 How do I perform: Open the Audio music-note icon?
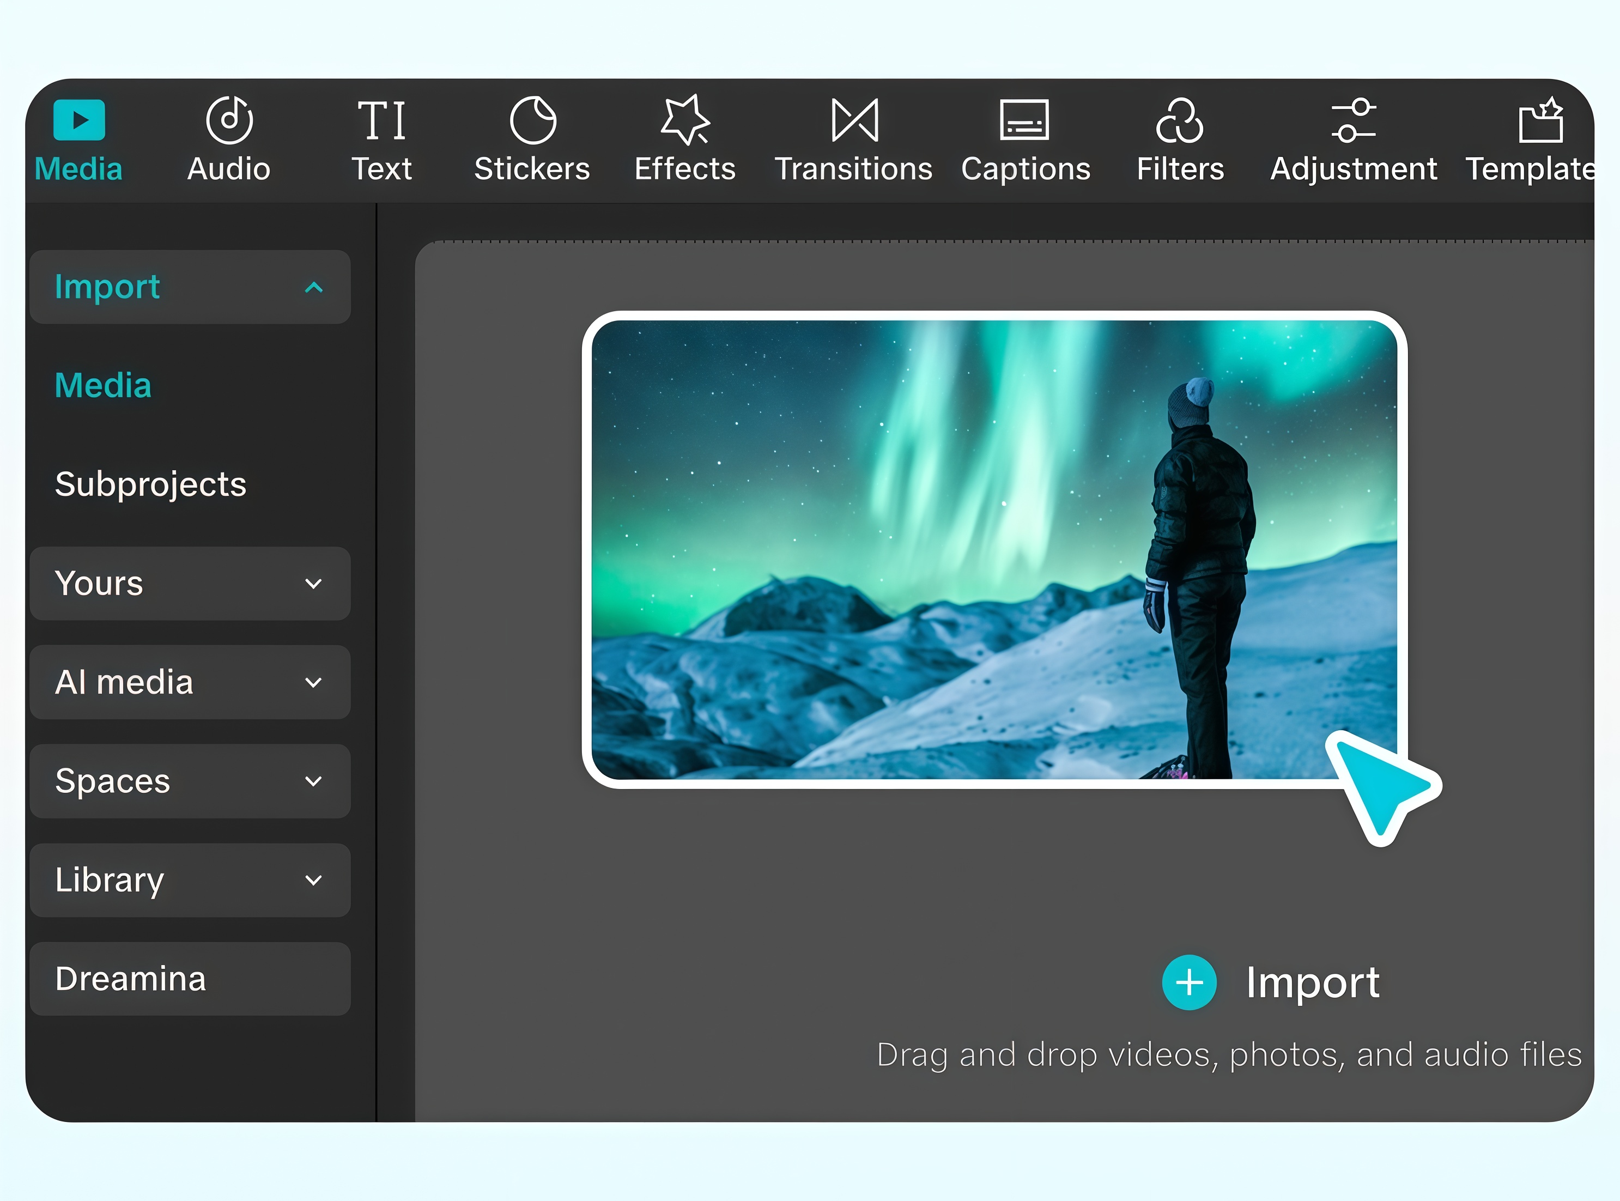coord(229,120)
